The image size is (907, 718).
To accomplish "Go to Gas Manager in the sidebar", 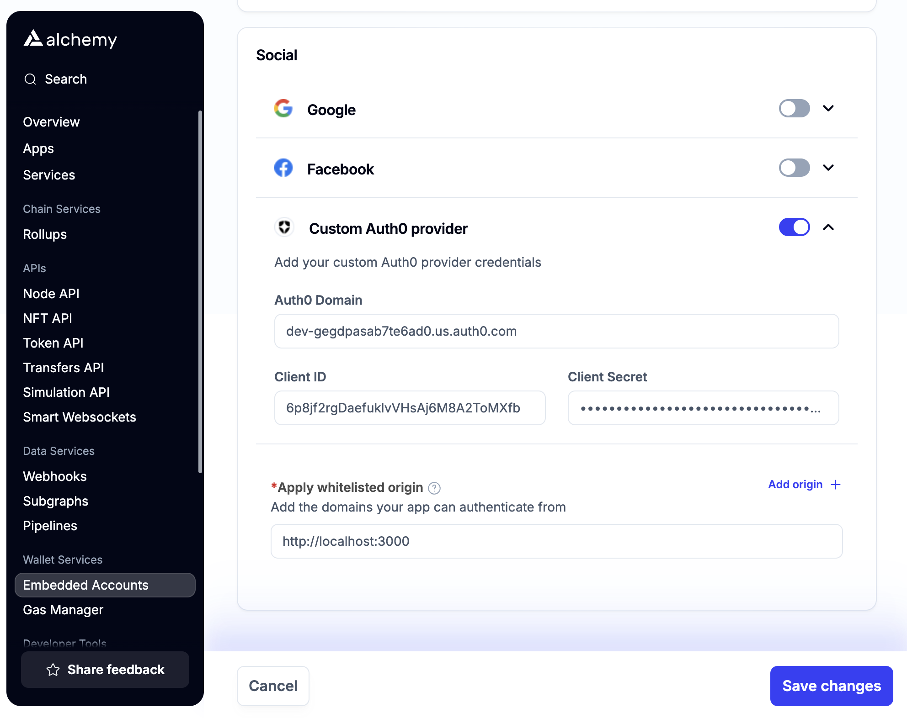I will pyautogui.click(x=63, y=610).
